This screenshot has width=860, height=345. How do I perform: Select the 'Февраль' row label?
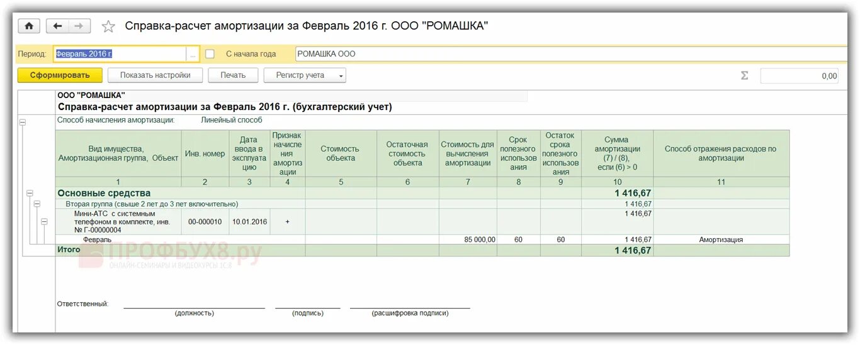coord(97,239)
